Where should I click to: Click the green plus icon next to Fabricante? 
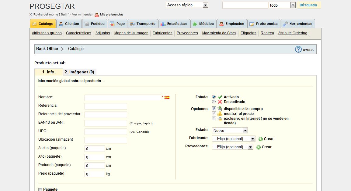(x=261, y=139)
